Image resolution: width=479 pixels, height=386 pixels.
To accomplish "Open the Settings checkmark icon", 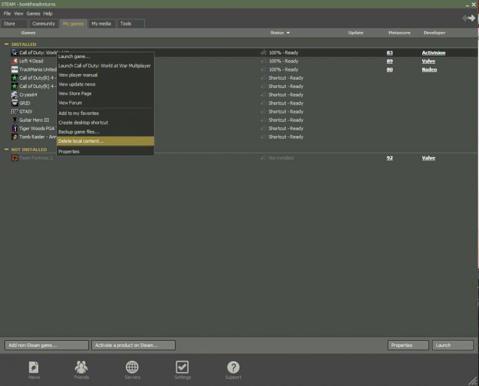I will point(183,367).
